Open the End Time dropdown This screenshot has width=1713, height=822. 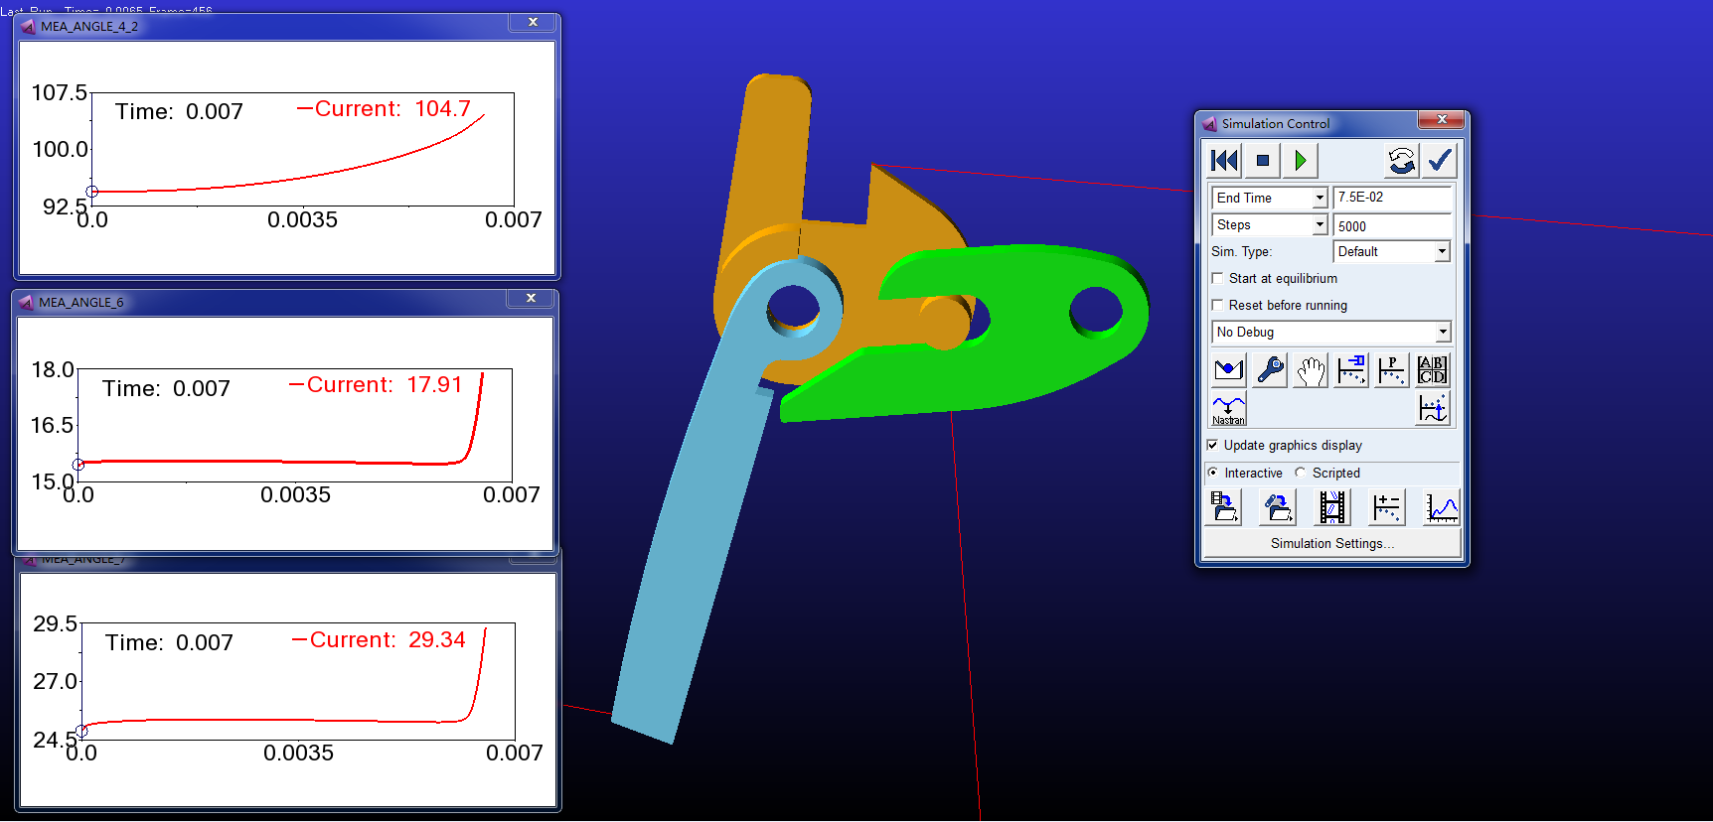(x=1320, y=199)
